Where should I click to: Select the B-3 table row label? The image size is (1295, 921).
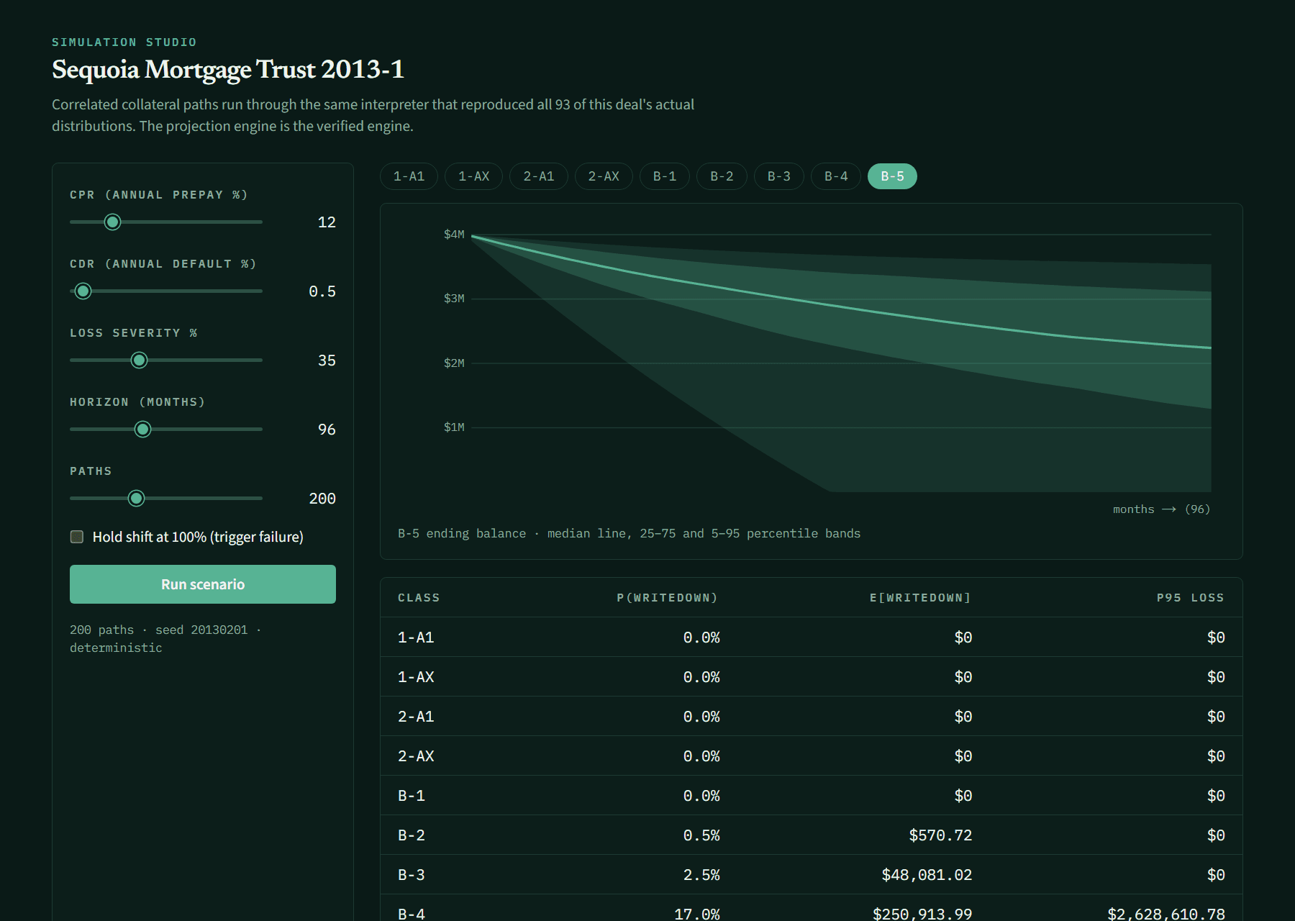coord(412,875)
